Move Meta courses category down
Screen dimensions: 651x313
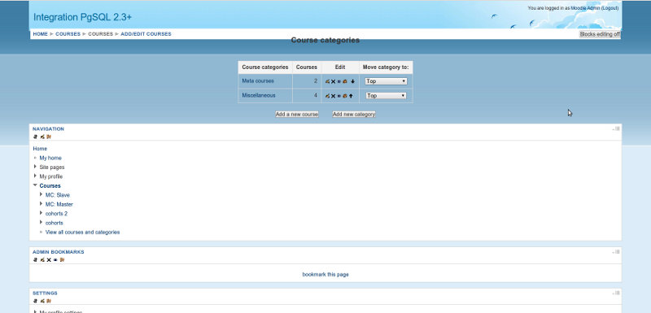tap(353, 81)
